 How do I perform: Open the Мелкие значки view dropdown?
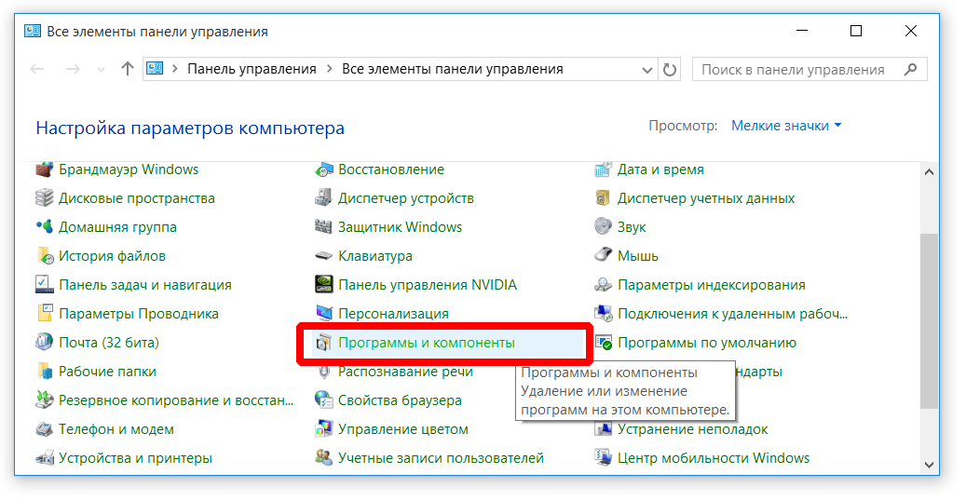tap(785, 126)
